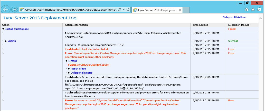Click the vertical scrollbar up arrow

260,18
